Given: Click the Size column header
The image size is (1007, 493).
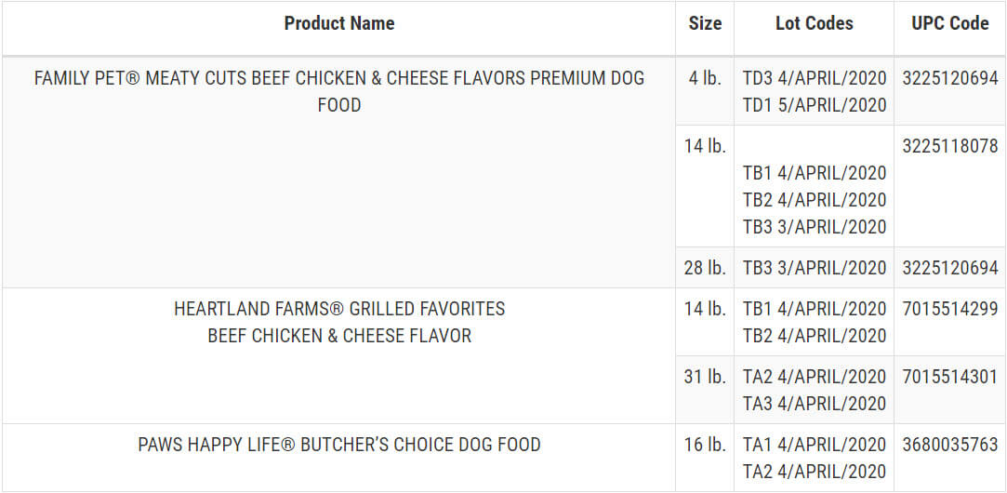Looking at the screenshot, I should [x=705, y=24].
